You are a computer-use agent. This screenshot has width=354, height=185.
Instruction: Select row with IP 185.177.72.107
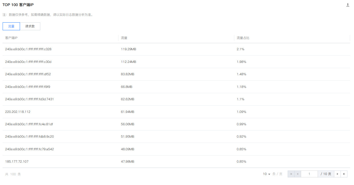click(x=176, y=162)
